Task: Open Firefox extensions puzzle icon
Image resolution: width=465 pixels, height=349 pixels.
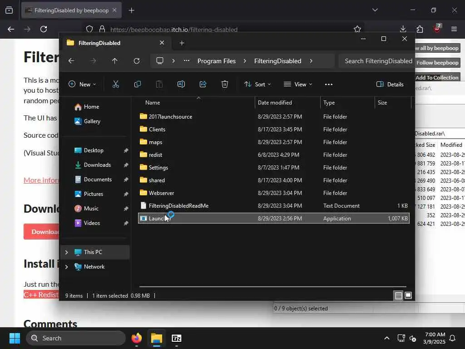Action: (420, 29)
